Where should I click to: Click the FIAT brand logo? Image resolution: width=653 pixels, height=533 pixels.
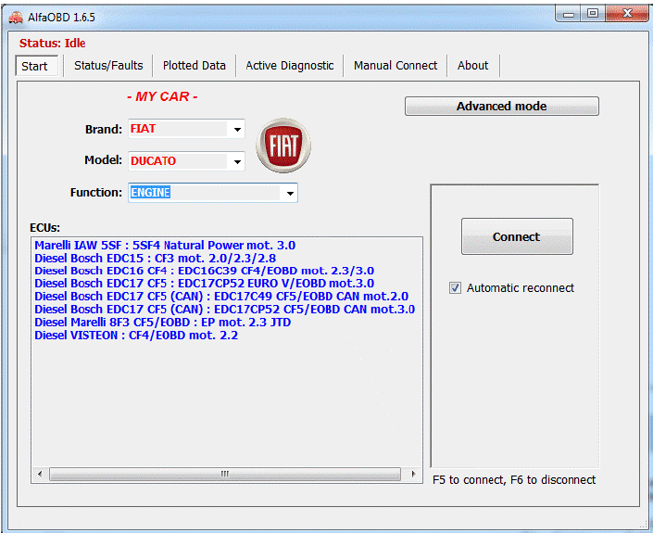(x=283, y=146)
